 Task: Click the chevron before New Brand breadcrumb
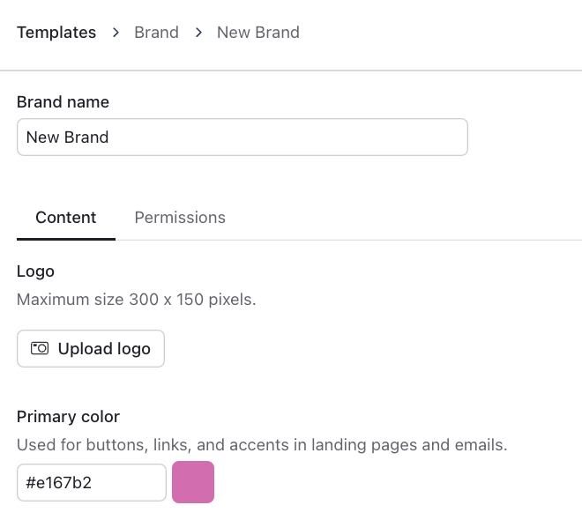click(198, 33)
